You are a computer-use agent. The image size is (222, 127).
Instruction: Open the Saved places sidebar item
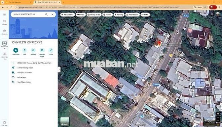[4, 22]
